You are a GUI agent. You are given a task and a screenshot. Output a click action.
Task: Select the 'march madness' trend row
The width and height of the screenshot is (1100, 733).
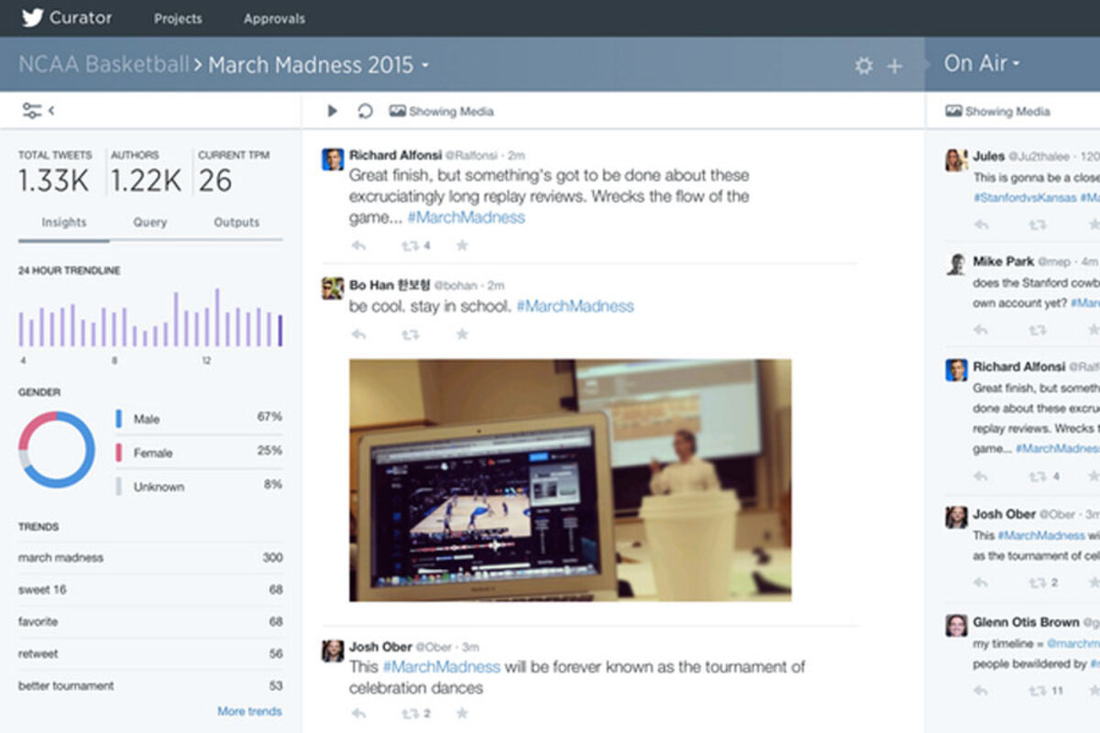click(150, 557)
